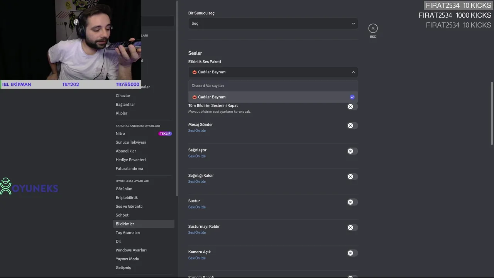Go to Ses ve Görüntü settings
494x278 pixels.
(x=129, y=206)
